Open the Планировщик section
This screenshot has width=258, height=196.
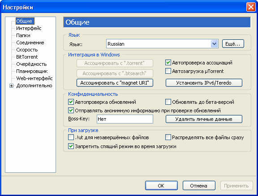point(32,71)
